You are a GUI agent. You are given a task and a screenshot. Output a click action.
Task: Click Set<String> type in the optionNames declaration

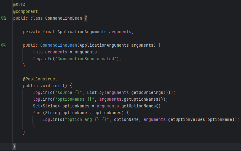tap(46, 106)
